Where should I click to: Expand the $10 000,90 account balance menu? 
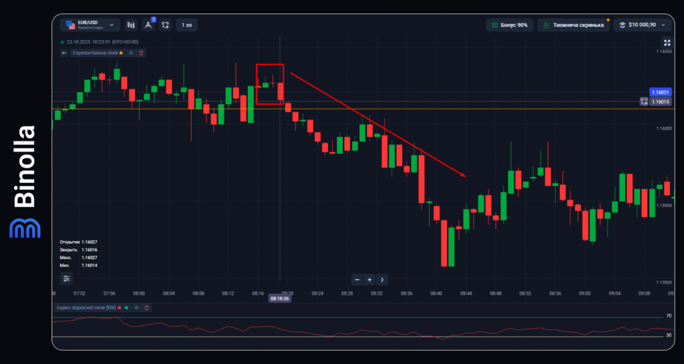(x=643, y=25)
